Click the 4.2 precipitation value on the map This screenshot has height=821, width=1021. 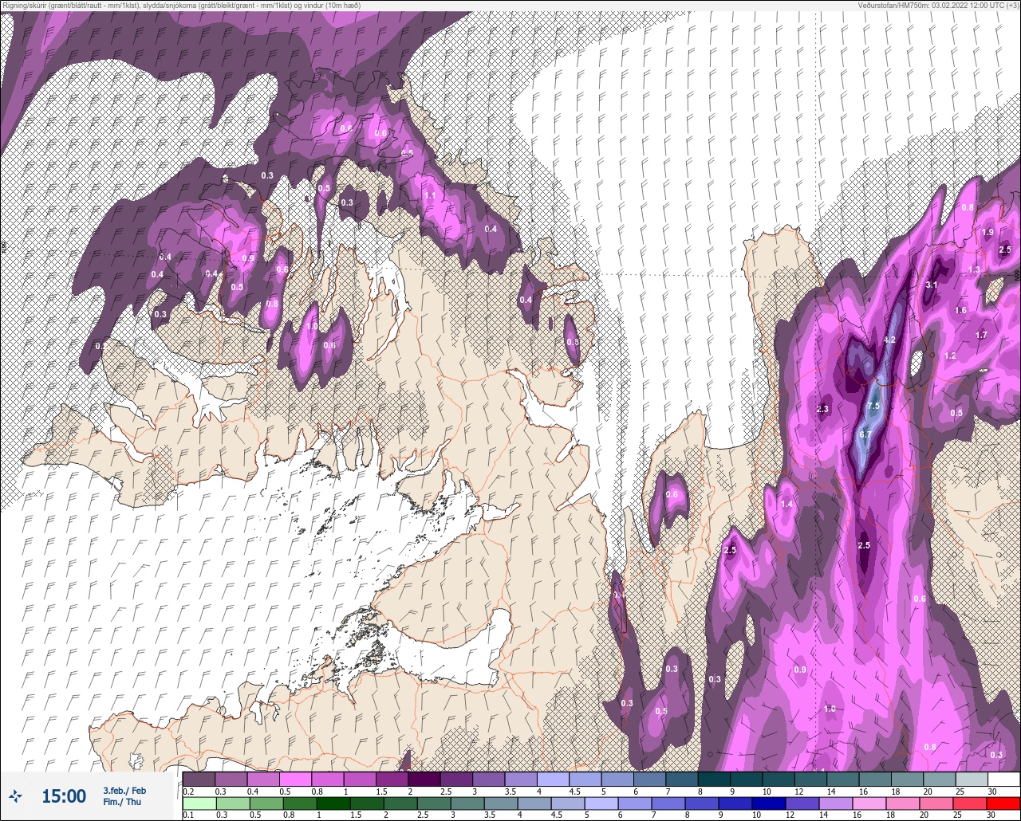891,340
